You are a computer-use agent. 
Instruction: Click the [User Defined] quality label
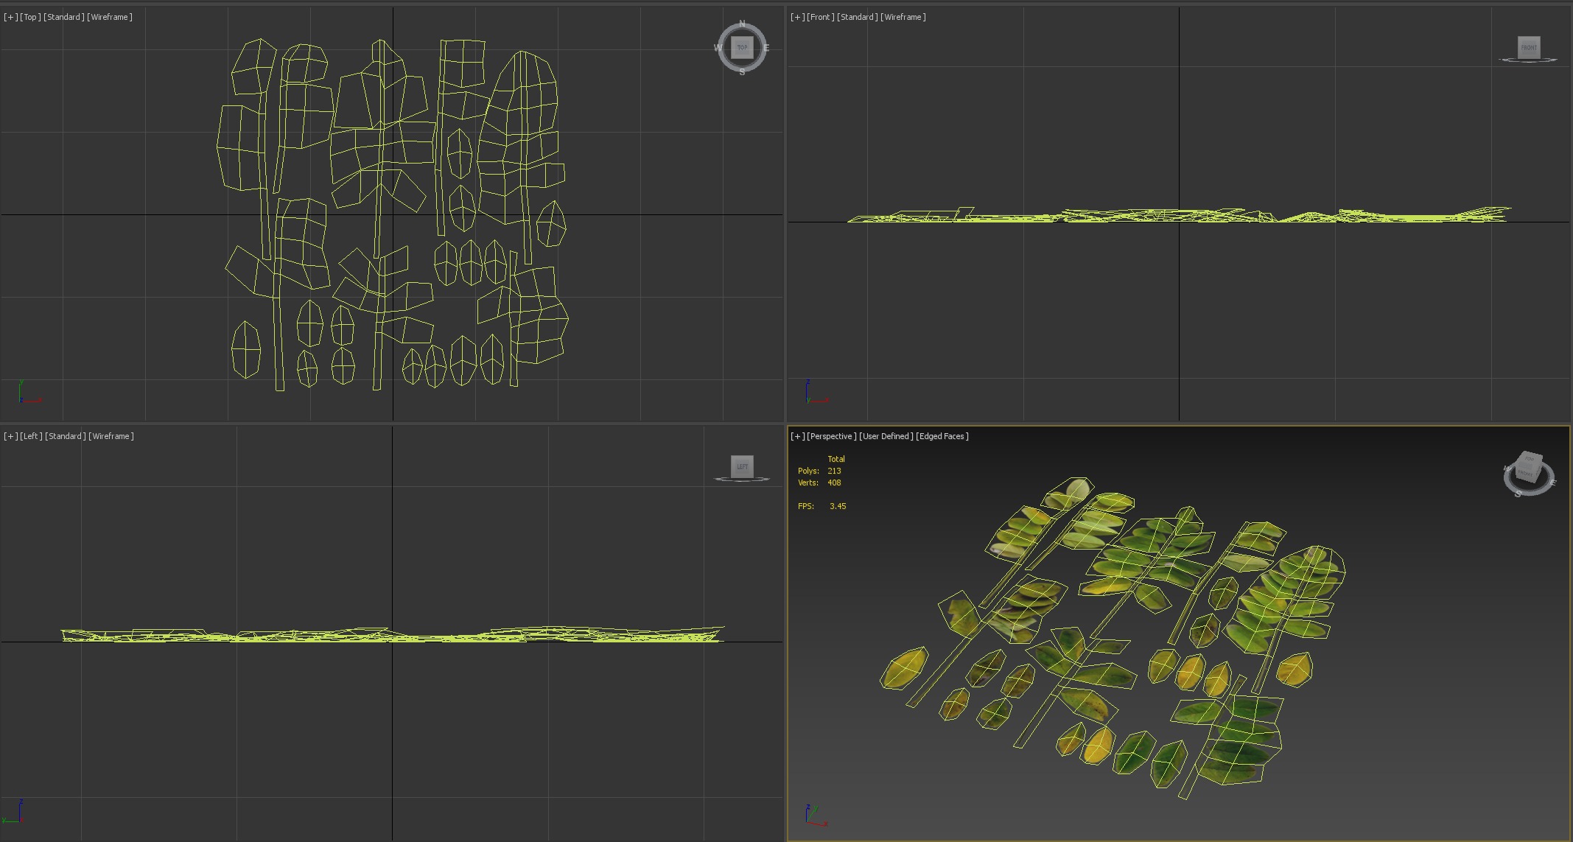(x=886, y=436)
